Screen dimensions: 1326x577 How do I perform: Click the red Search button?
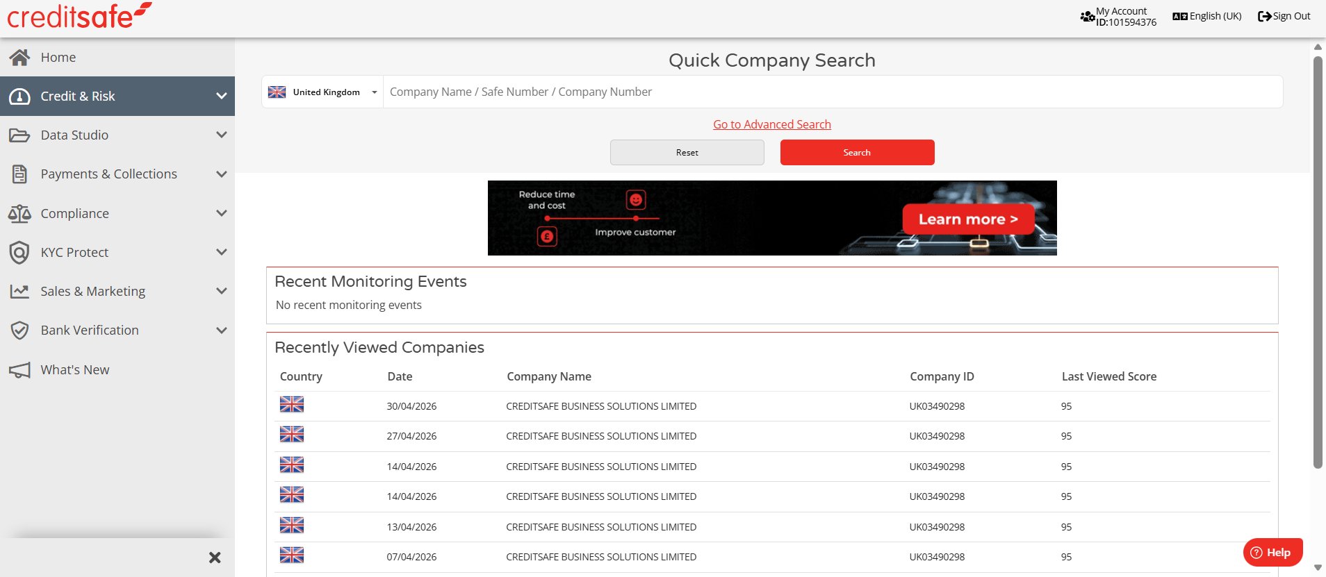click(857, 153)
